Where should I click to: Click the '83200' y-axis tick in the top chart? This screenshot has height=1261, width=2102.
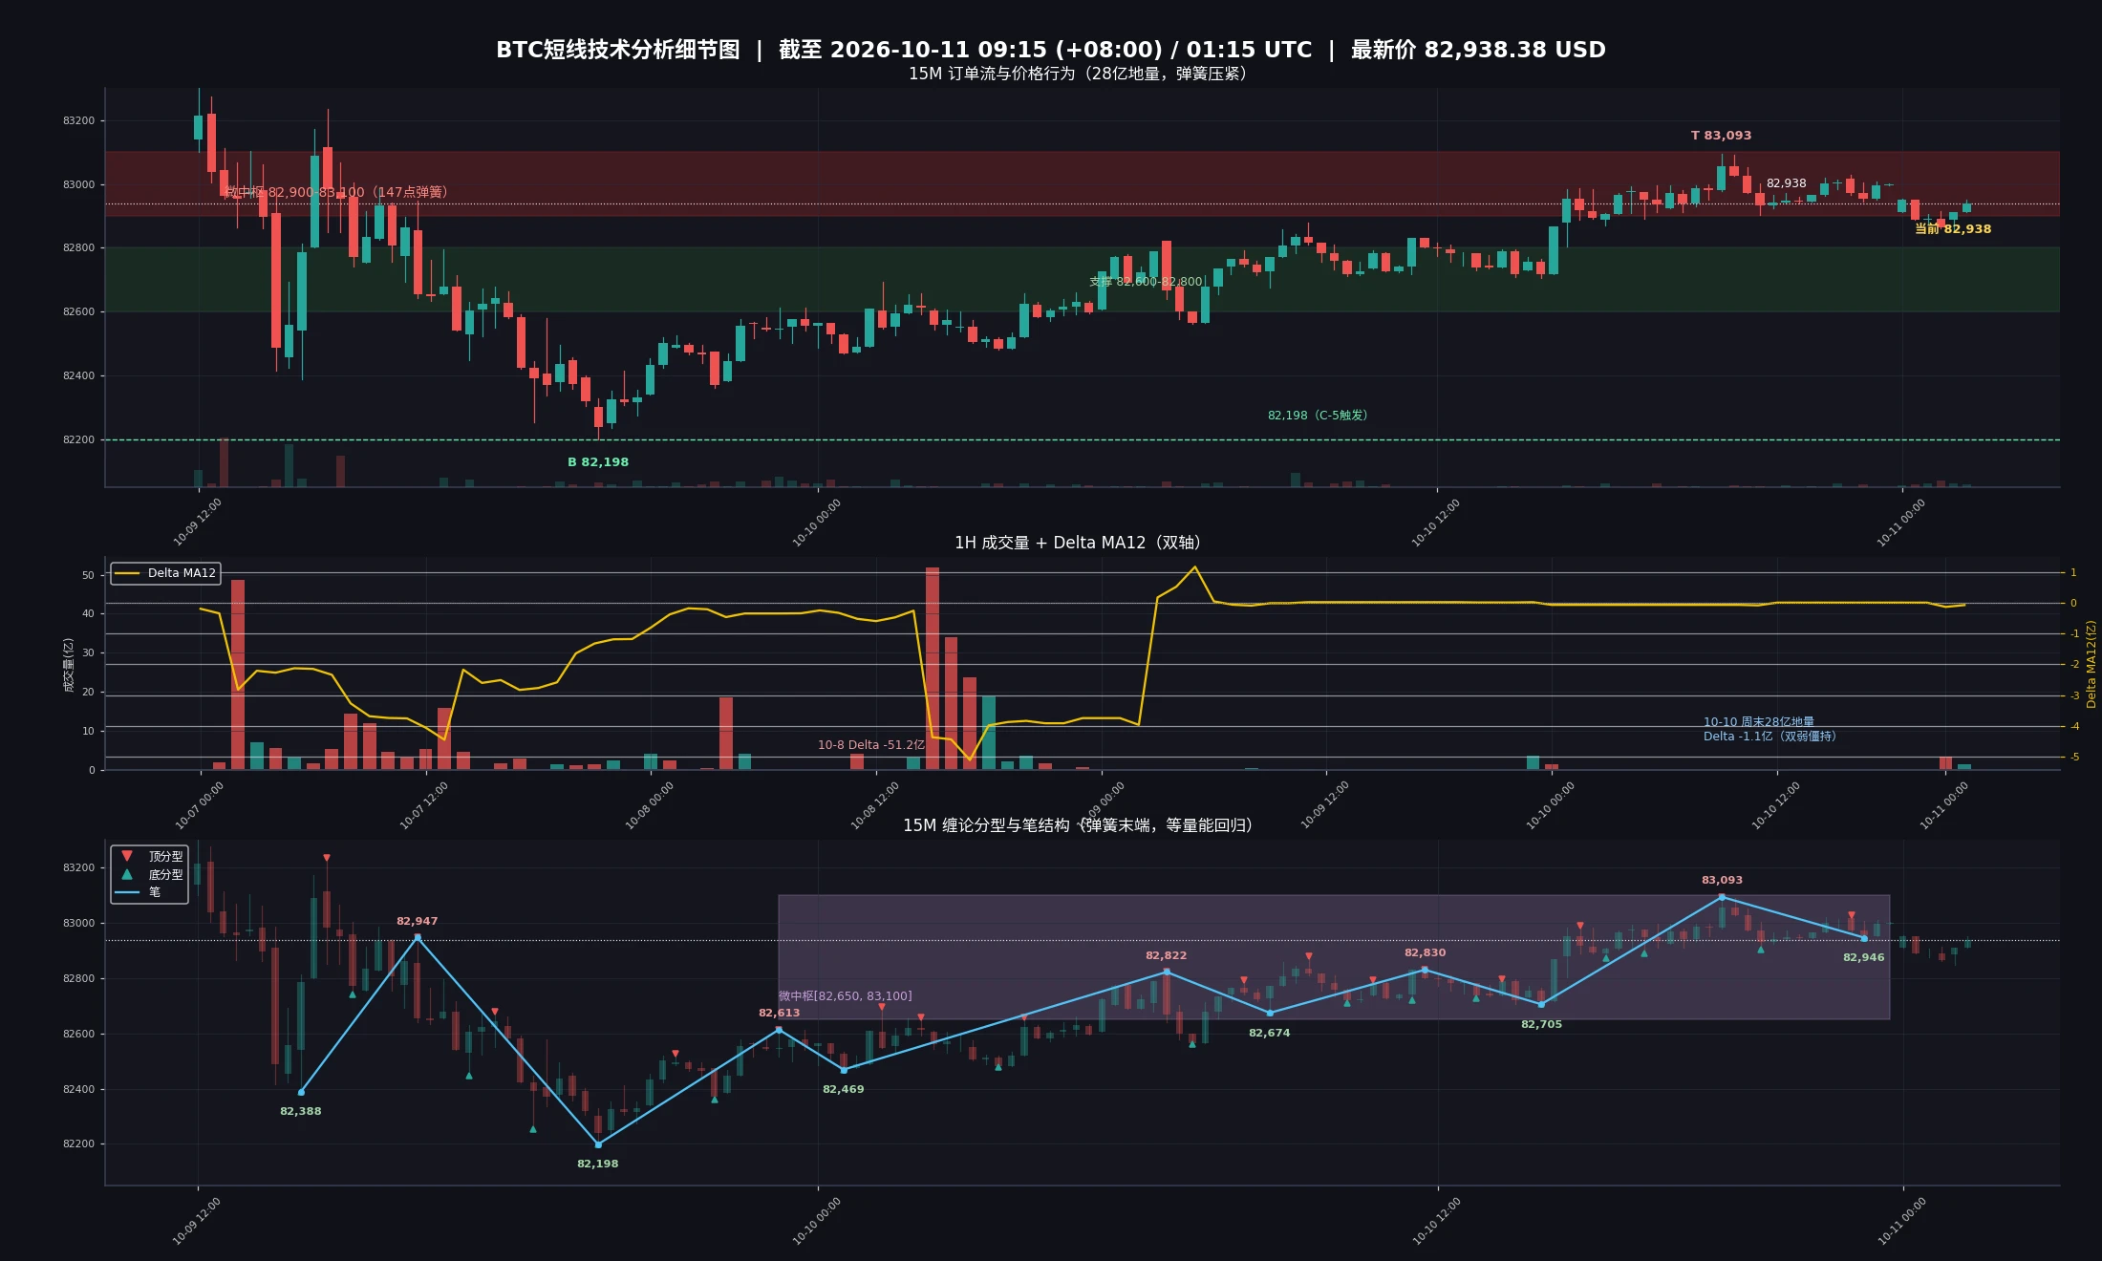(78, 121)
